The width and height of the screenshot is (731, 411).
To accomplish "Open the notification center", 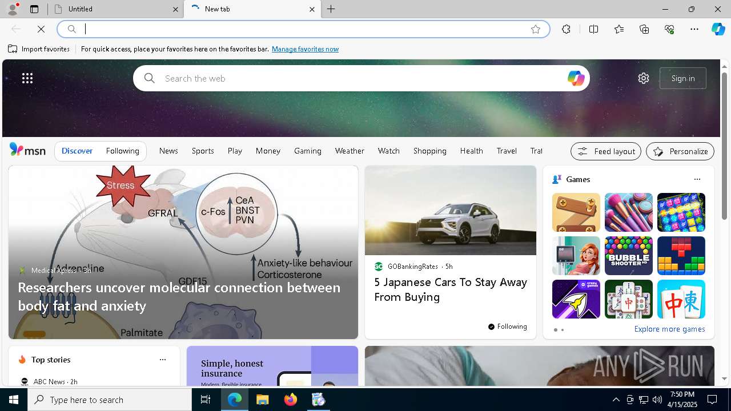I will pos(712,400).
